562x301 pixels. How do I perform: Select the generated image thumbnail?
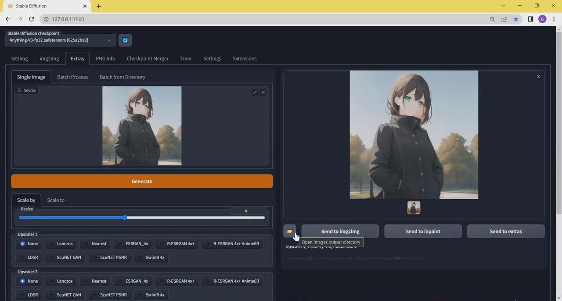point(414,207)
